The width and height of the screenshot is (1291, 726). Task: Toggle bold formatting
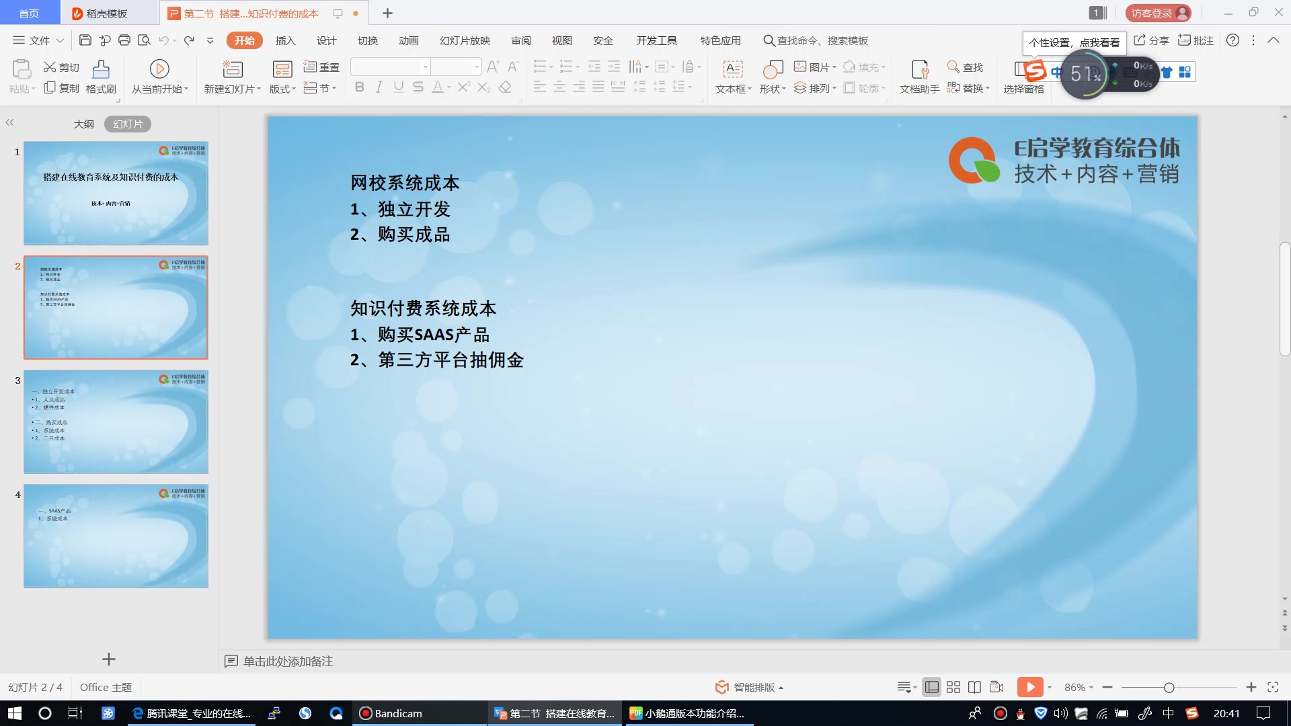pyautogui.click(x=360, y=87)
